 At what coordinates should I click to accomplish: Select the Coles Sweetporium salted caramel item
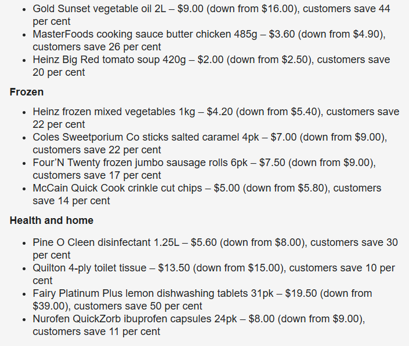coord(210,143)
